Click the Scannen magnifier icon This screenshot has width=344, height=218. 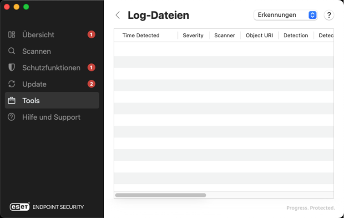pos(12,51)
